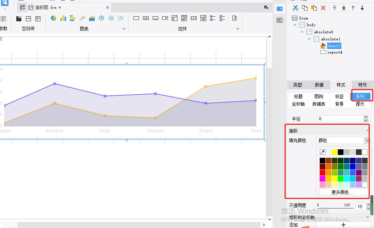The width and height of the screenshot is (374, 228).
Task: Switch to the 数据 tab
Action: tap(319, 85)
